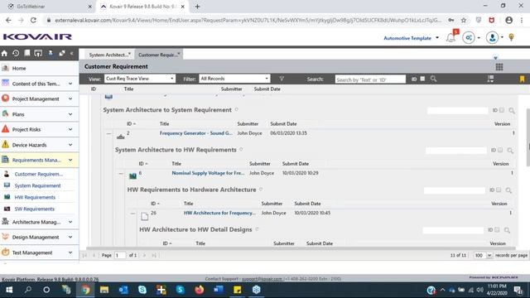The width and height of the screenshot is (530, 298).
Task: Open the recent history icon
Action: [x=16, y=53]
